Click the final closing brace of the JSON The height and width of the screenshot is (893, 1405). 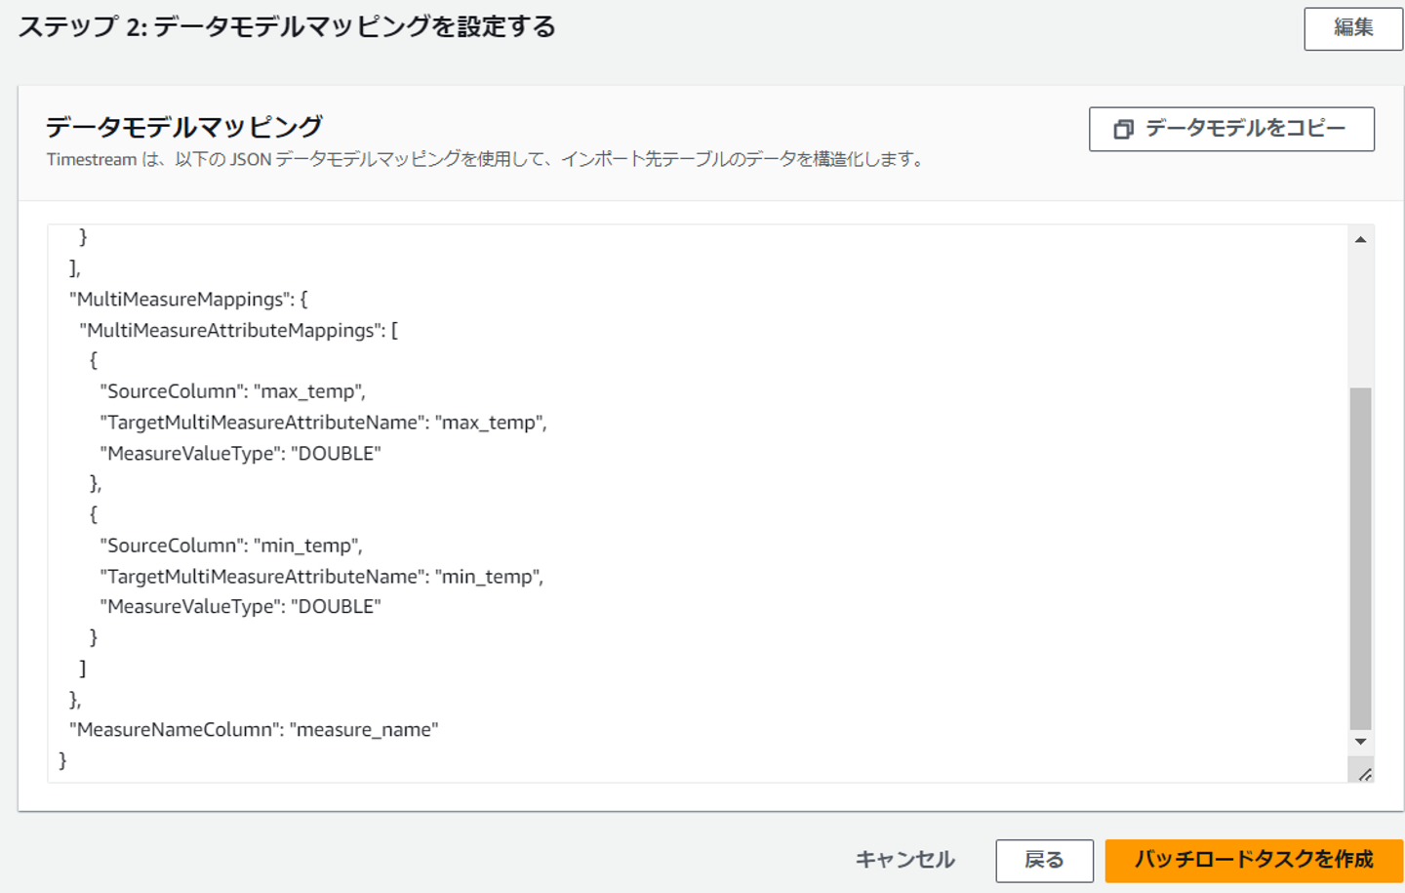click(63, 760)
